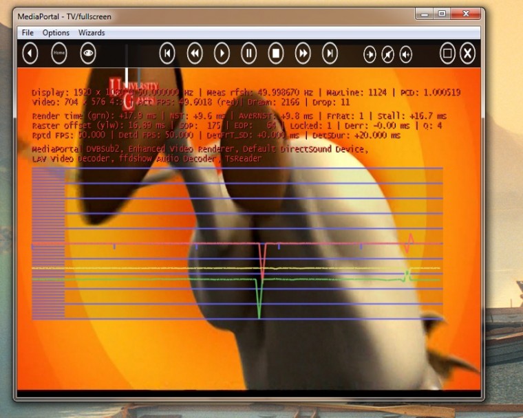
Task: Toggle the eye view icon
Action: tap(88, 53)
